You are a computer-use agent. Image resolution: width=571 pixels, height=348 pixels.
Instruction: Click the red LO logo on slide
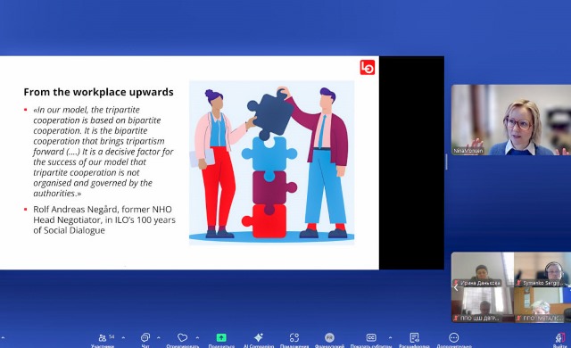tap(367, 68)
